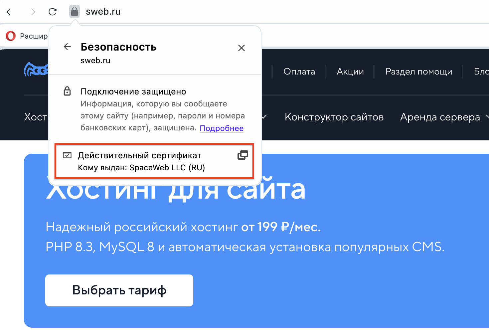Follow the Подробнее link
This screenshot has width=489, height=334.
pos(222,128)
